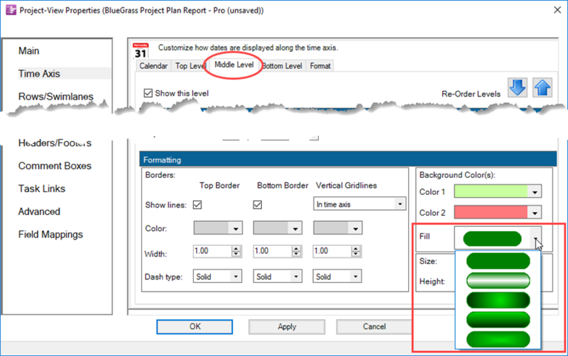Switch to the Bottom Level tab
This screenshot has height=356, width=568.
[x=282, y=66]
